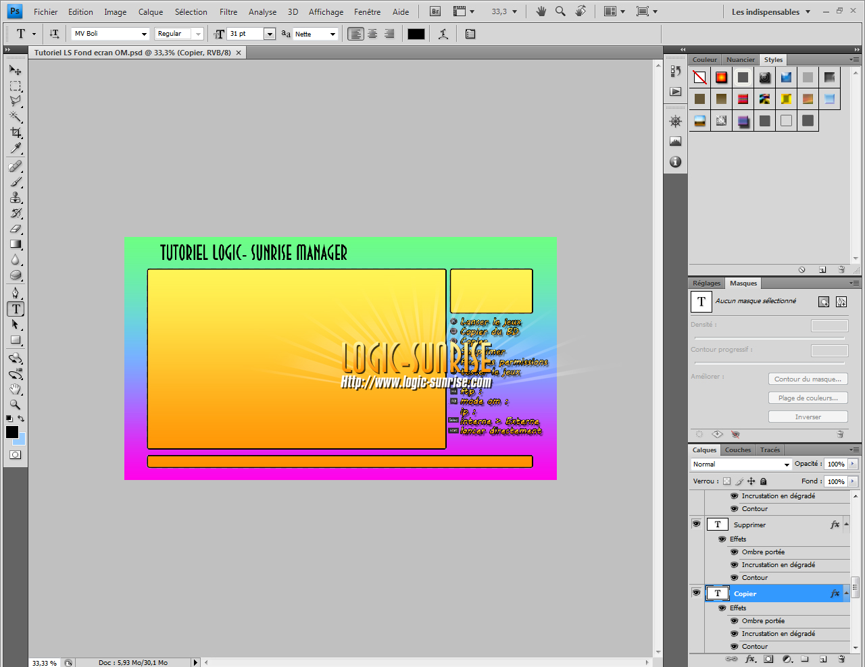The width and height of the screenshot is (865, 667).
Task: Pick the Clone Stamp tool
Action: click(x=16, y=197)
